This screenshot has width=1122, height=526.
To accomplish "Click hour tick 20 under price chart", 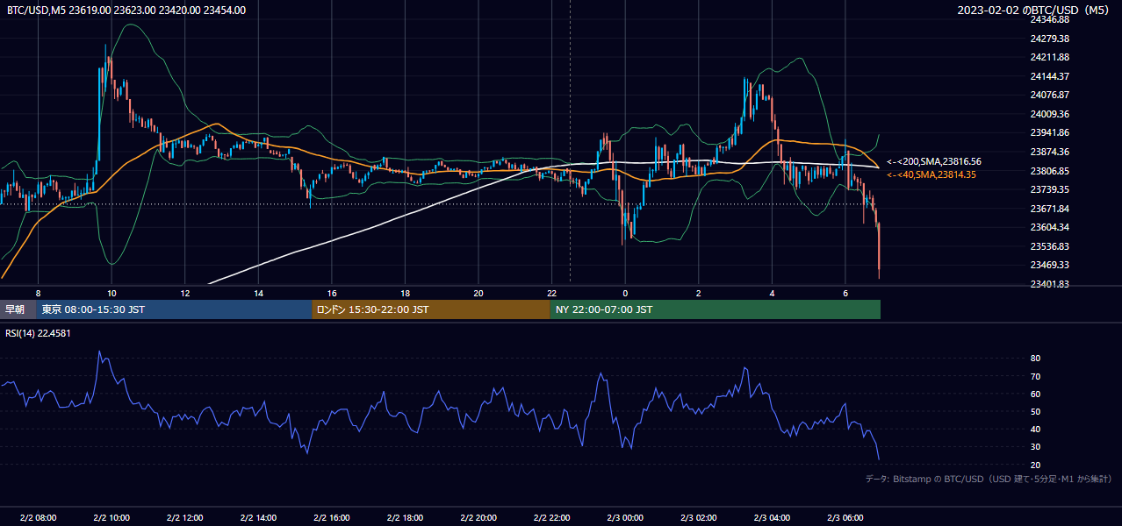I will click(478, 293).
